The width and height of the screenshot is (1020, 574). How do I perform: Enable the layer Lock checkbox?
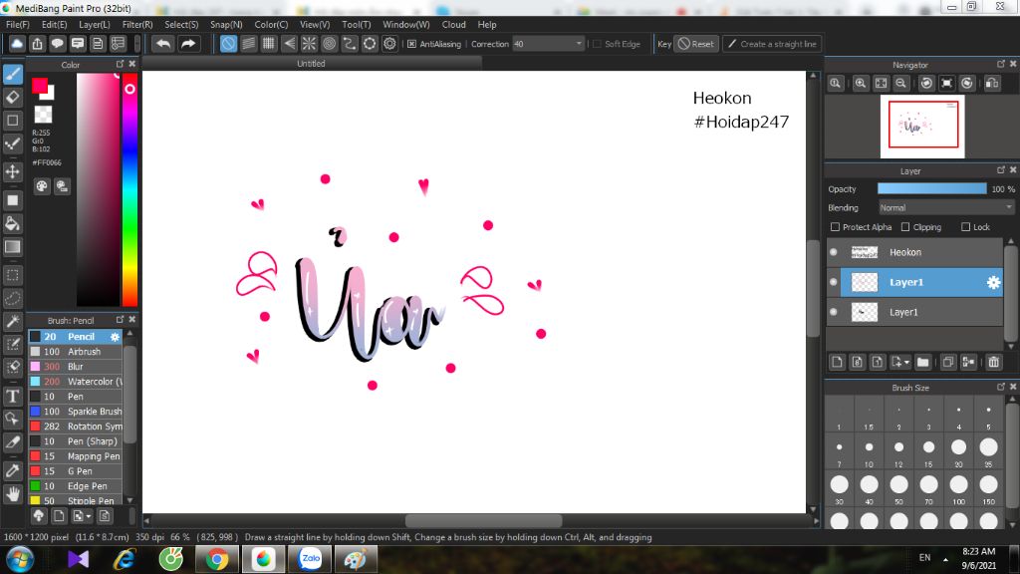966,227
